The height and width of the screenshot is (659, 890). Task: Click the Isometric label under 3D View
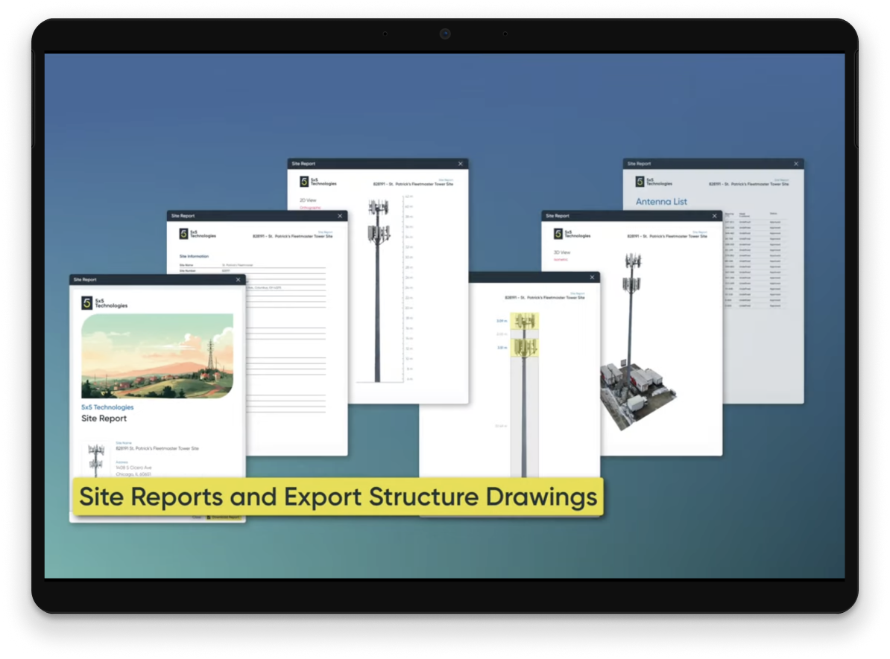561,260
